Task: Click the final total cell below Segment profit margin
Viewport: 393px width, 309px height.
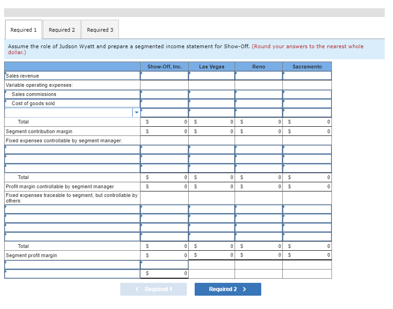Action: (x=164, y=273)
